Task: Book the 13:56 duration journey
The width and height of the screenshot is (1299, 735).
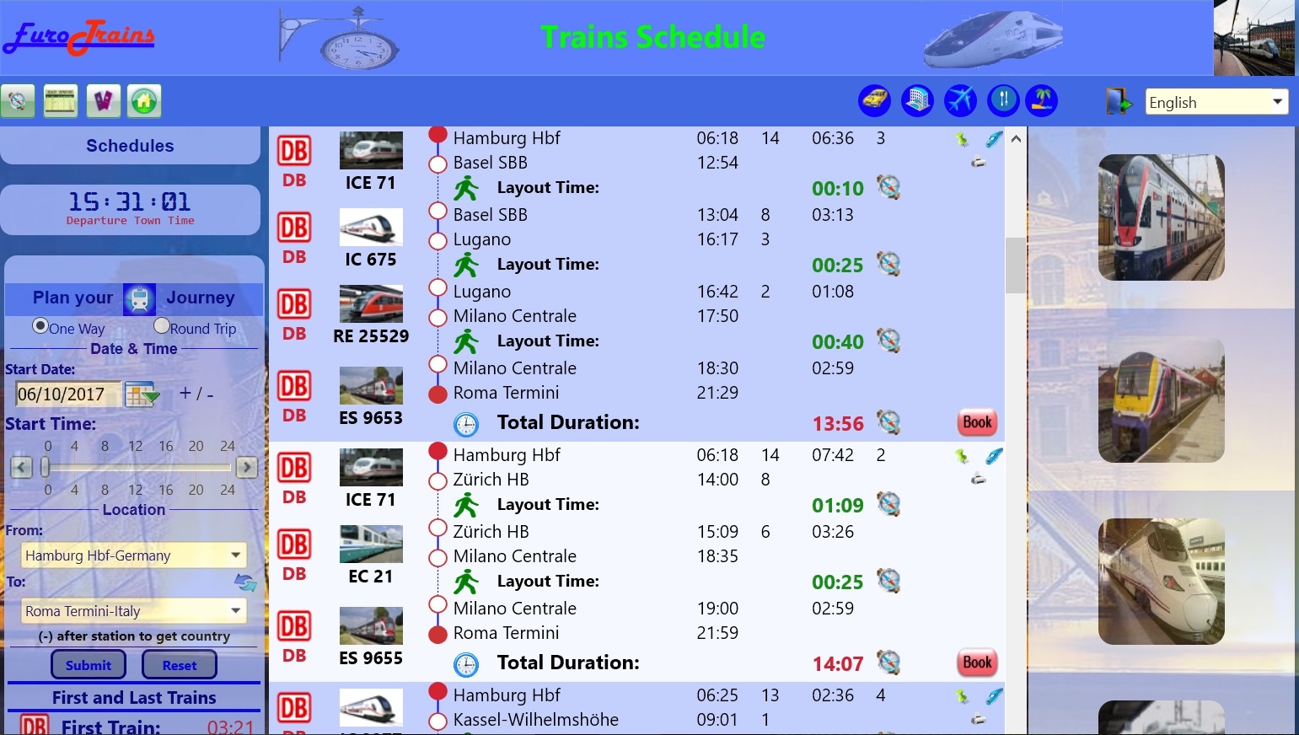Action: pyautogui.click(x=977, y=422)
